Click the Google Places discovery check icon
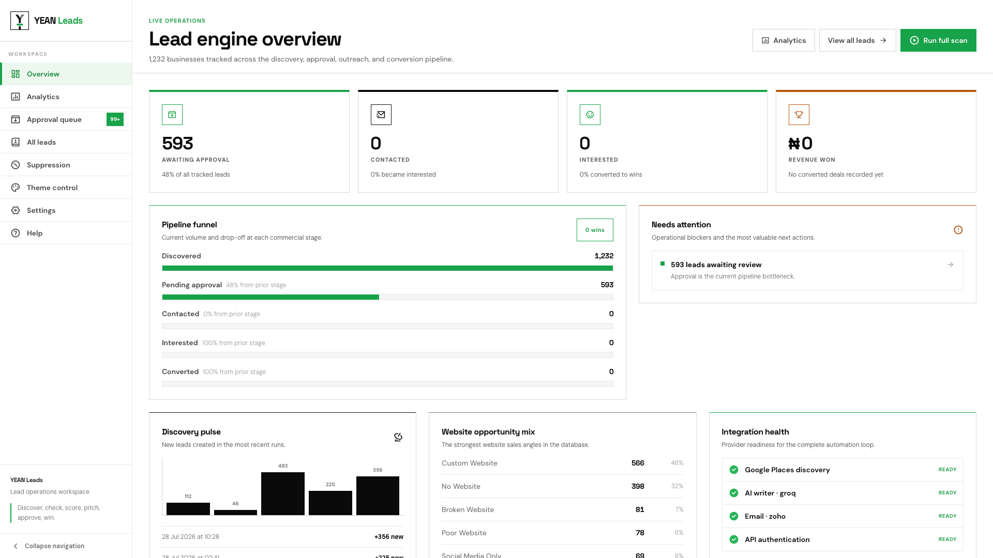 (x=734, y=470)
